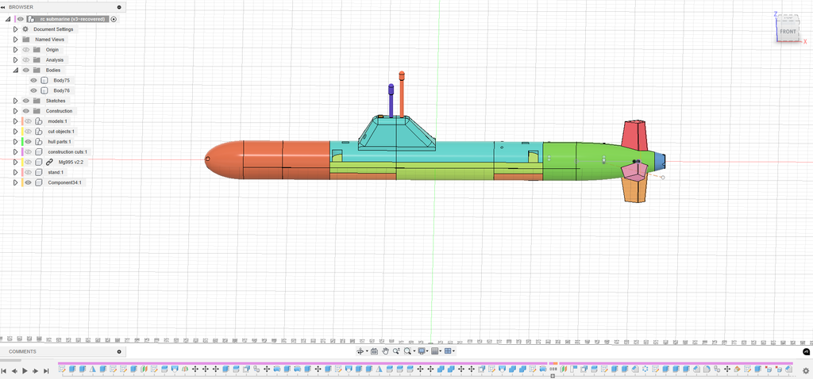813x379 pixels.
Task: Click the first sketch feature in the timeline
Action: tap(62, 369)
